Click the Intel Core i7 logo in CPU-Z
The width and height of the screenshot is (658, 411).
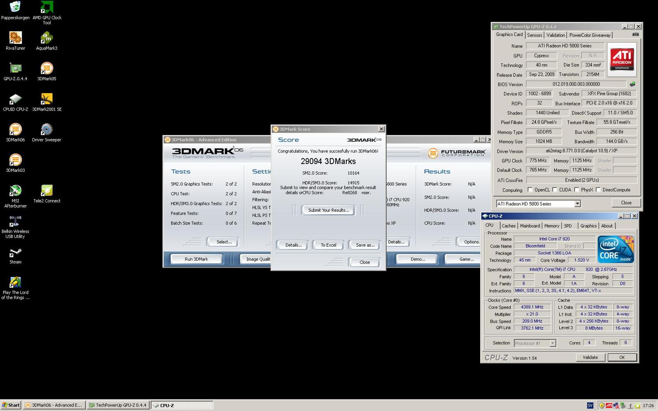616,249
